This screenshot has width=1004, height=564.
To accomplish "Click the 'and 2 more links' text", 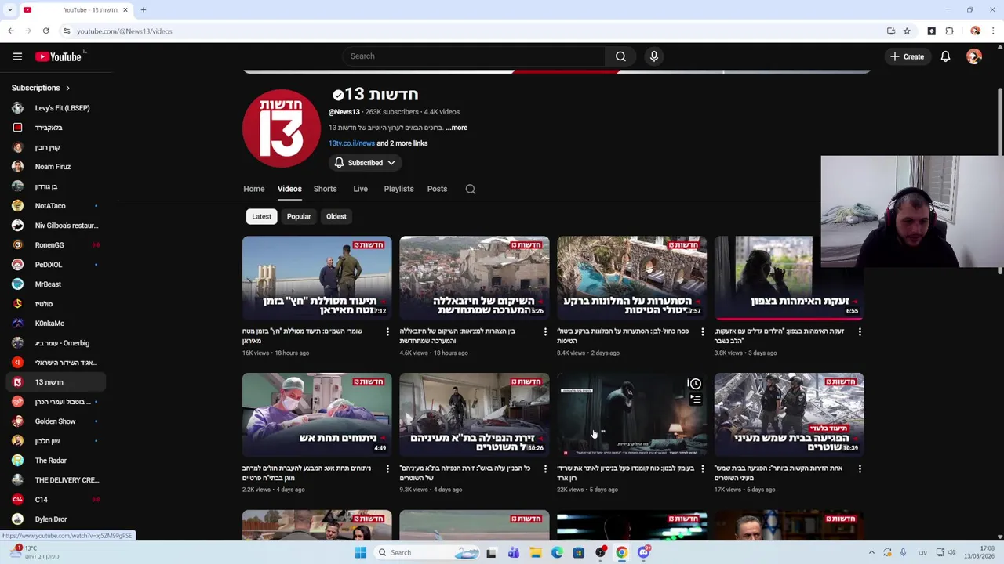I will point(402,143).
